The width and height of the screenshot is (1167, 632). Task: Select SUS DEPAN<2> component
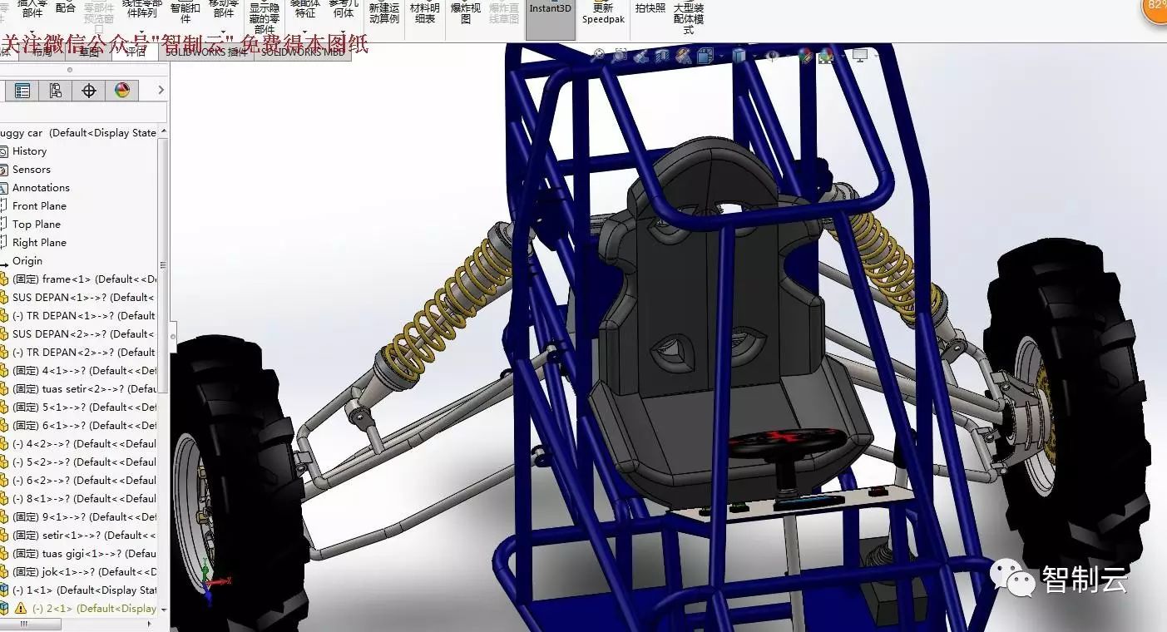click(79, 334)
